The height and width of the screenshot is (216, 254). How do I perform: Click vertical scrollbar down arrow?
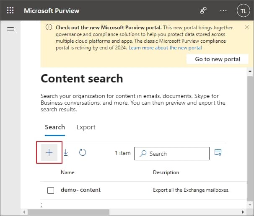(x=250, y=205)
